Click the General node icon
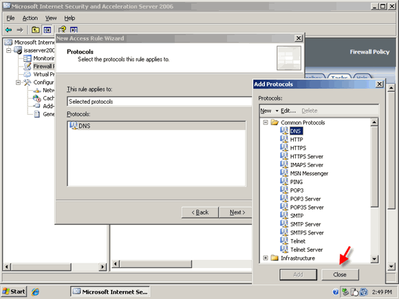This screenshot has height=299, width=399. tap(37, 114)
